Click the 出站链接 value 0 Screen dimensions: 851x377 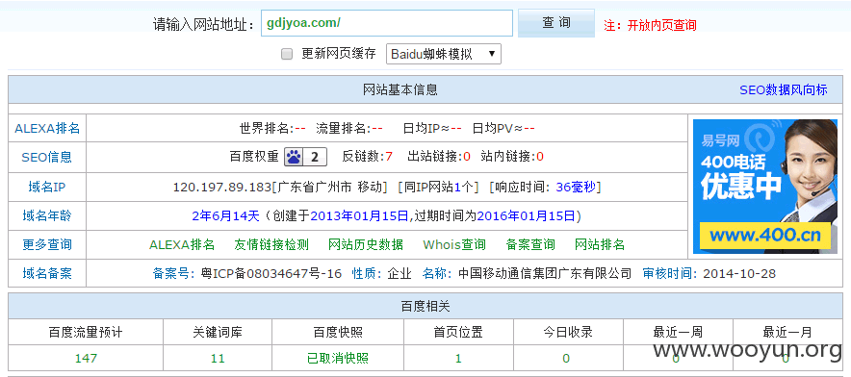point(467,158)
